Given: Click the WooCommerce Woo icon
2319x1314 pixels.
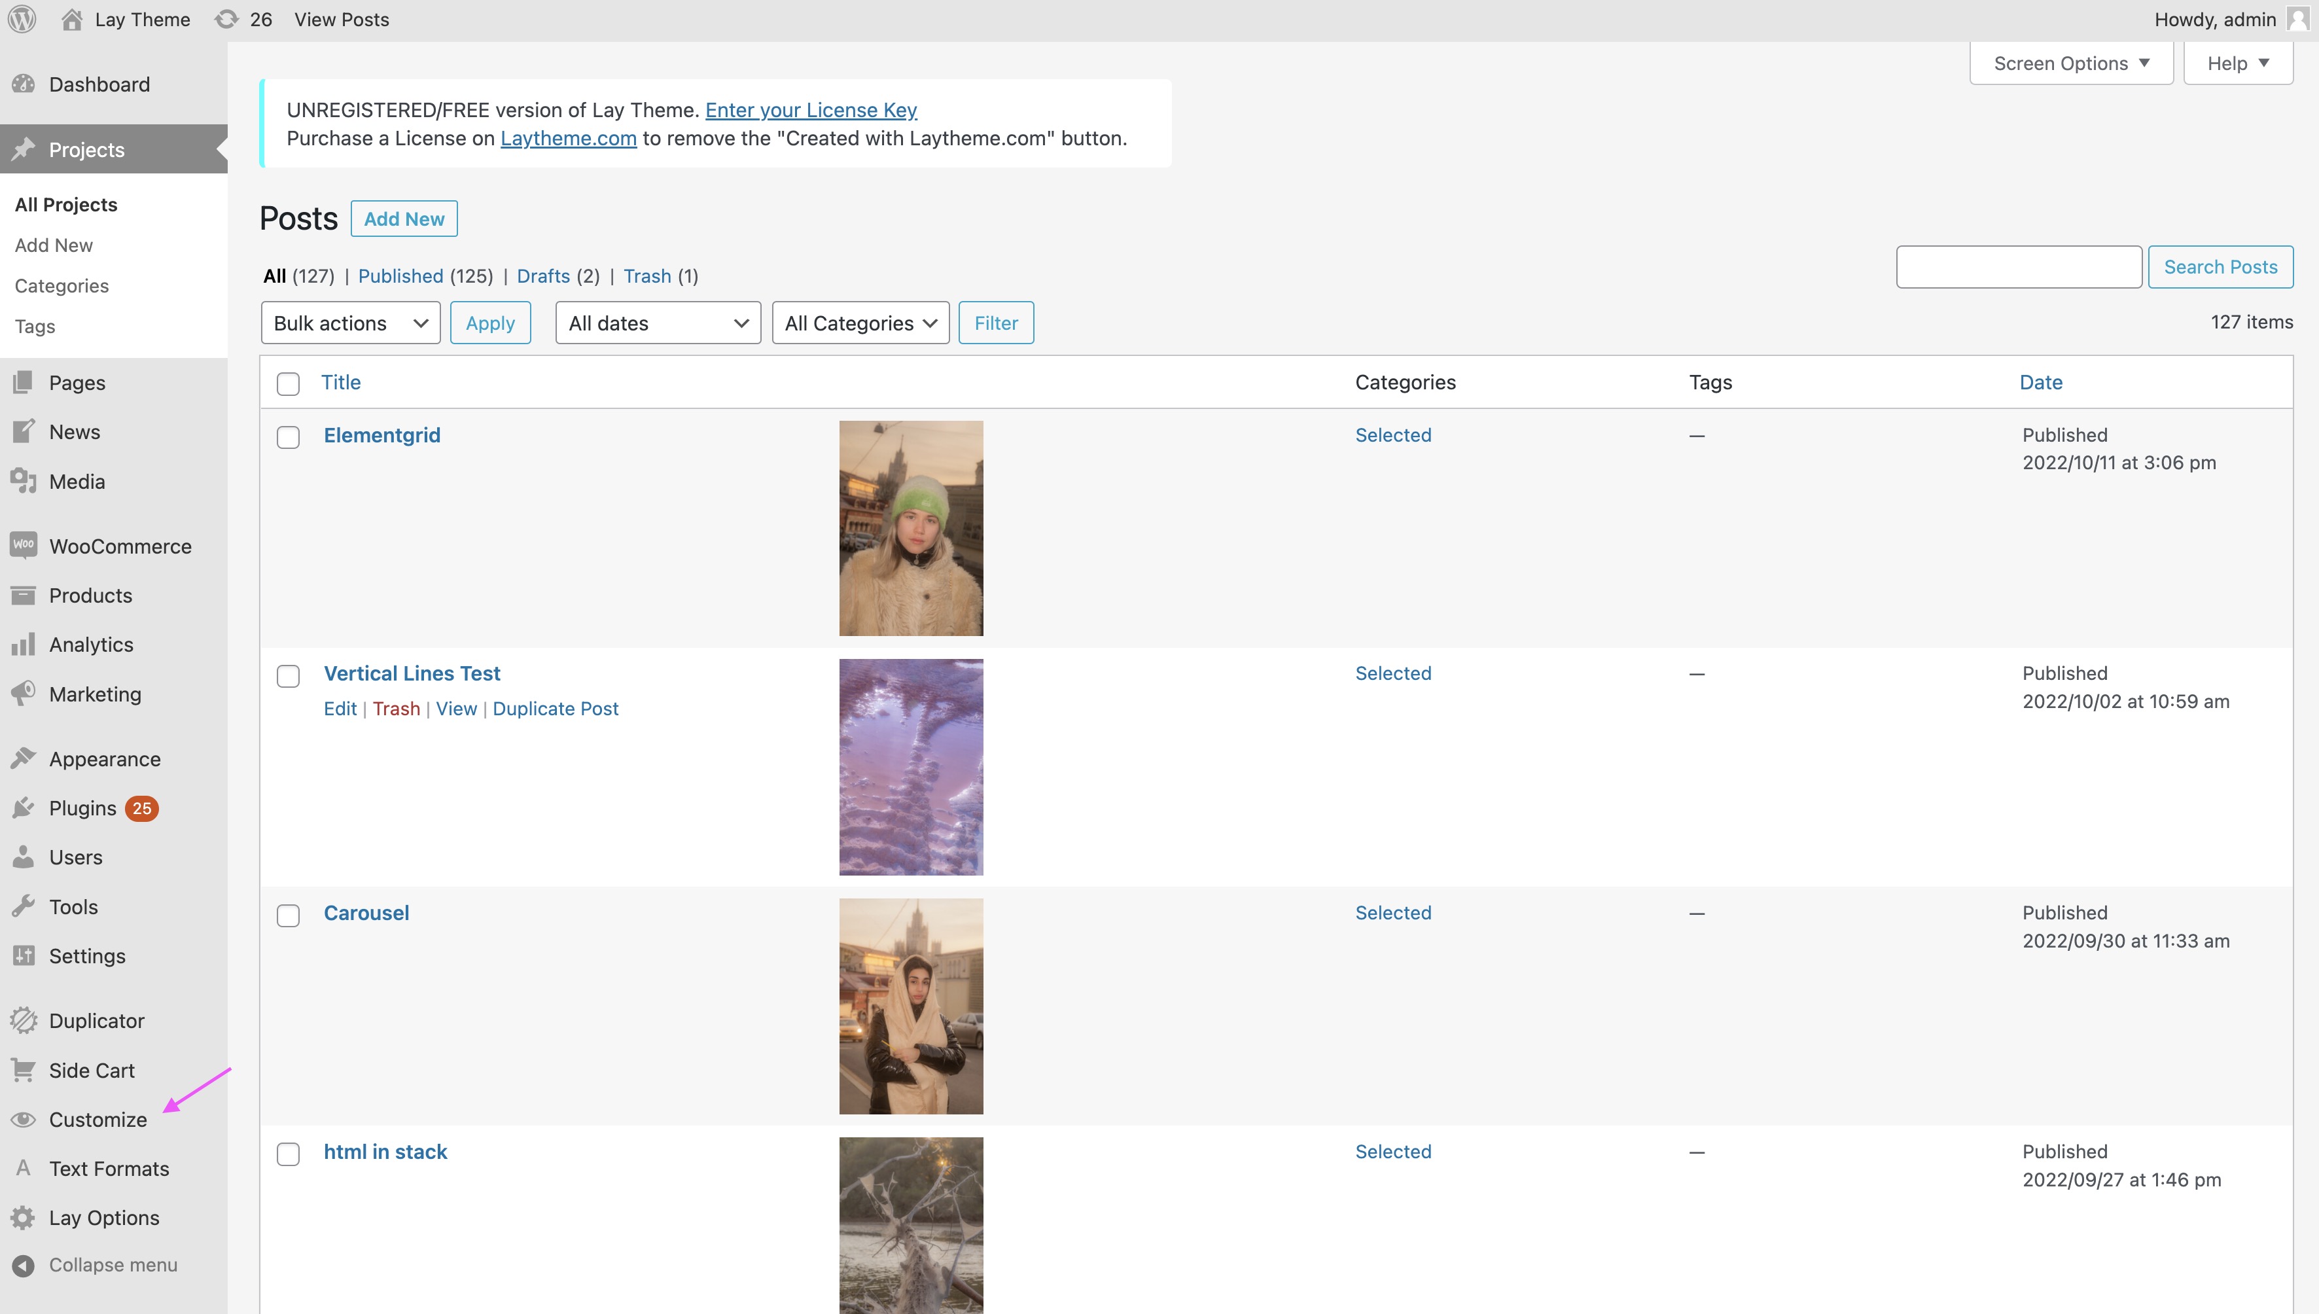Looking at the screenshot, I should click(24, 545).
